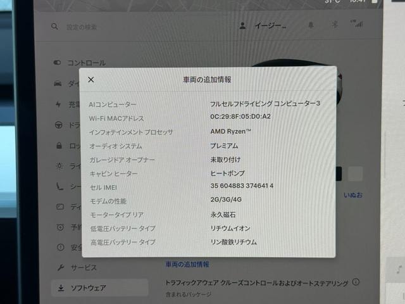Select 永久磁石 value
Screen dimensions: 405x304
click(x=223, y=214)
